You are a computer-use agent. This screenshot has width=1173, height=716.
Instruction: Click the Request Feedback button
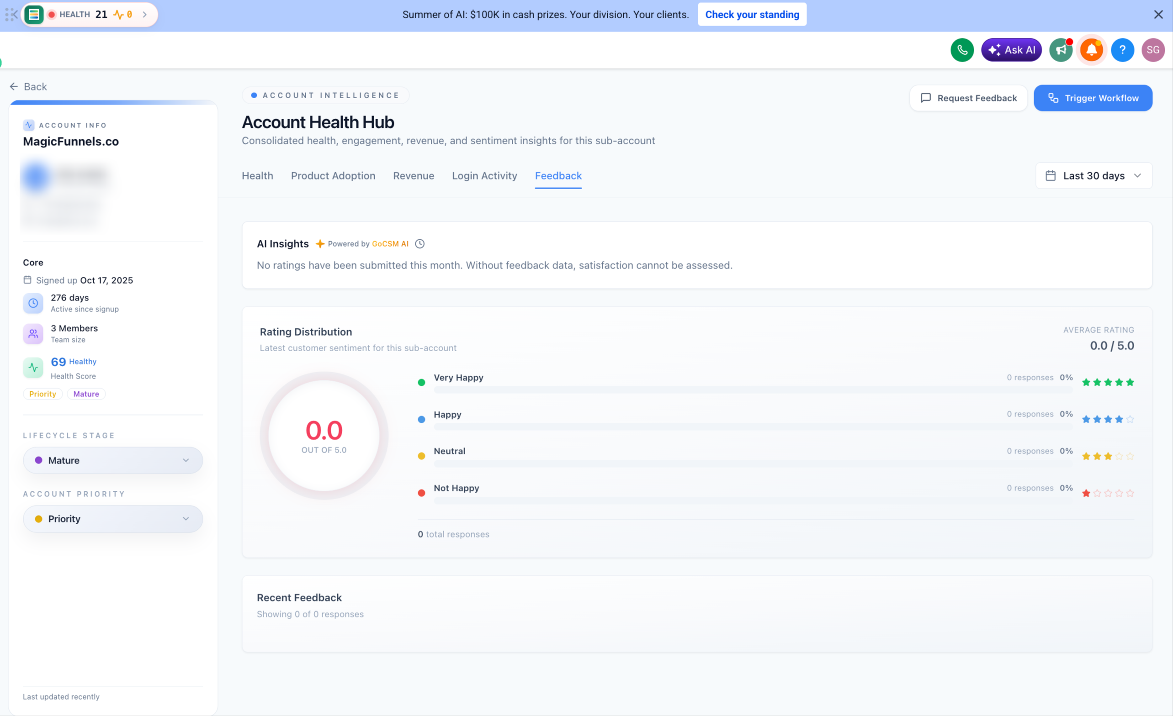point(969,98)
